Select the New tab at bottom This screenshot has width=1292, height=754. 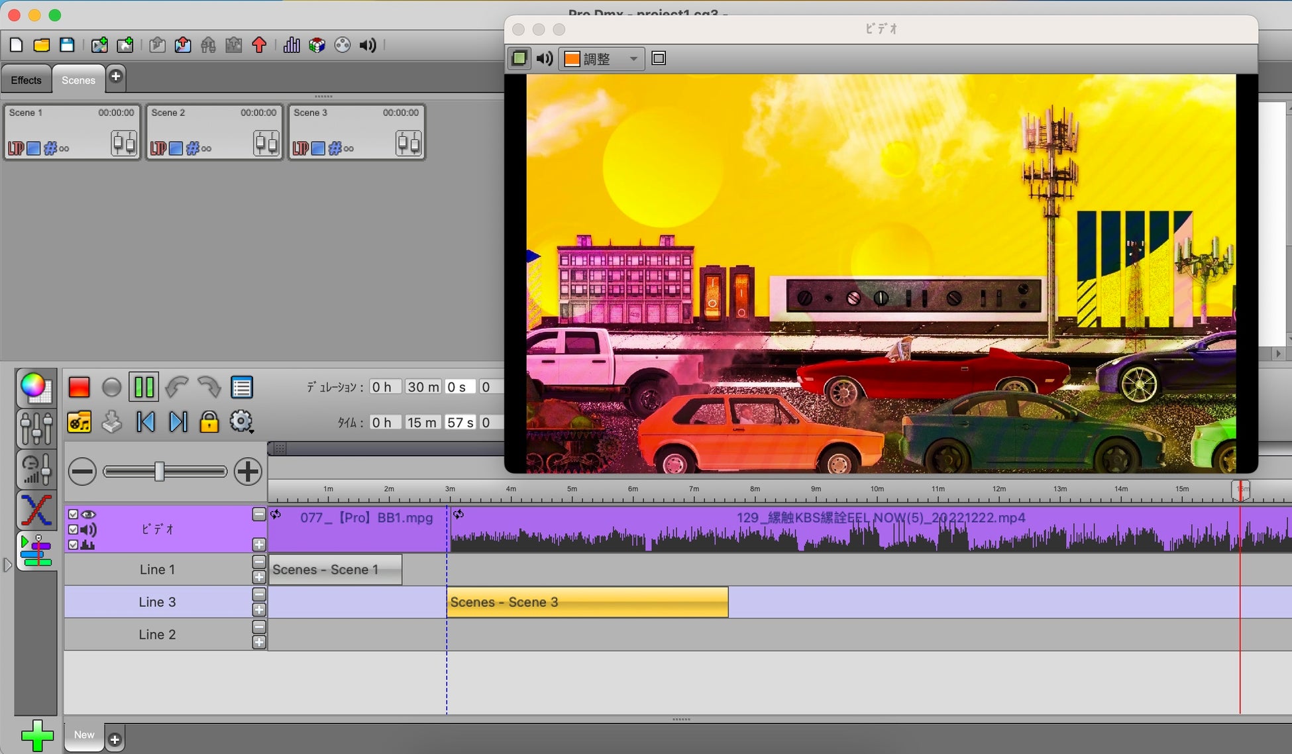[84, 735]
